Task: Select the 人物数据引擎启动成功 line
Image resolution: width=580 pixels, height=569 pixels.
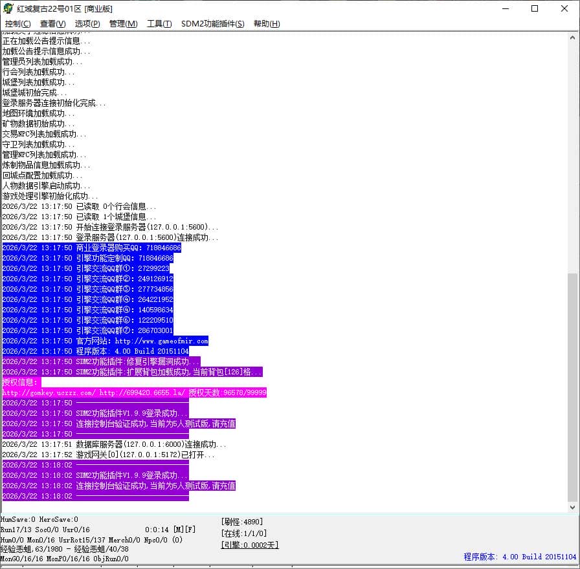Action: point(46,186)
